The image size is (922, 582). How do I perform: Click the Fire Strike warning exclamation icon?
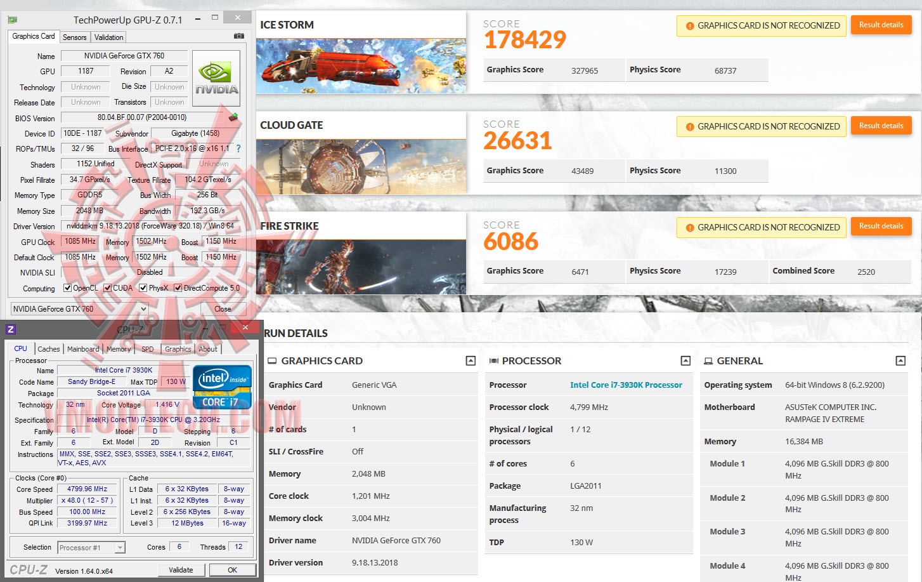pos(690,228)
